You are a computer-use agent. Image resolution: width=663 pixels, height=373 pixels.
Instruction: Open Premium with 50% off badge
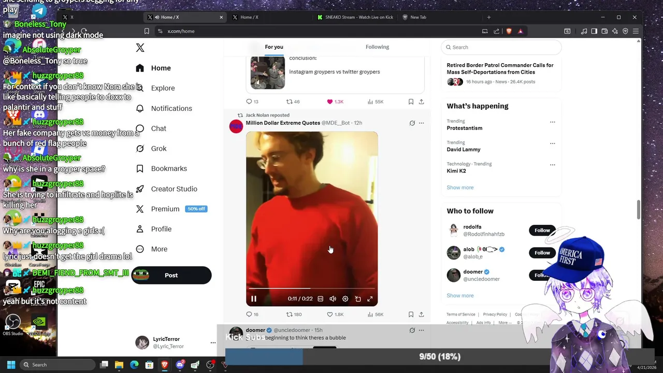tap(171, 209)
